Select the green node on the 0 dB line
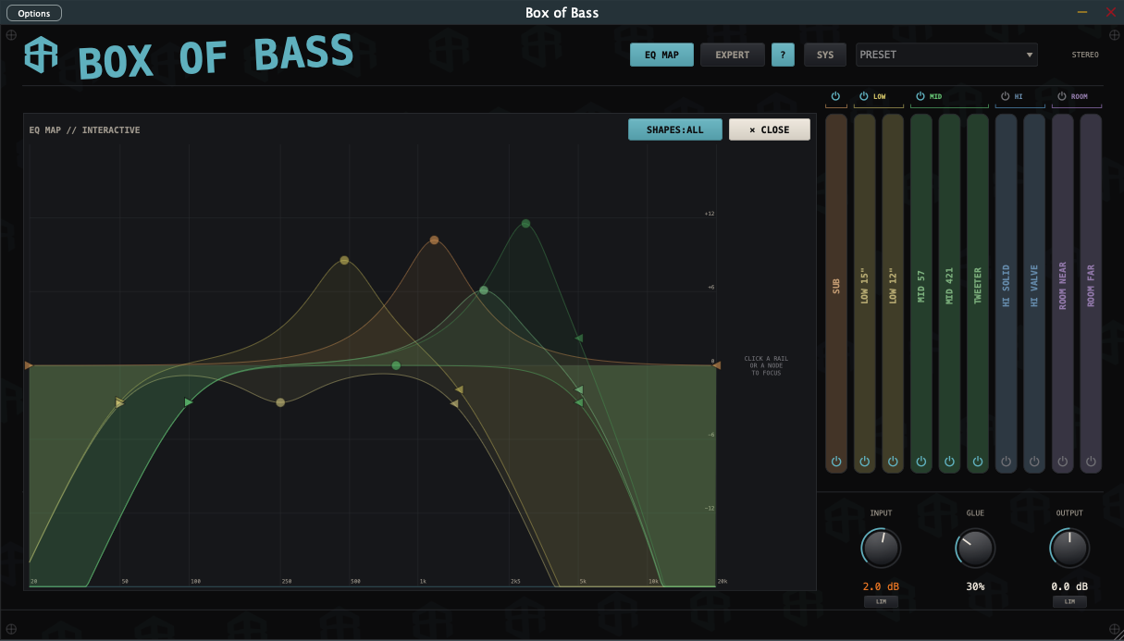Viewport: 1124px width, 641px height. pos(396,365)
